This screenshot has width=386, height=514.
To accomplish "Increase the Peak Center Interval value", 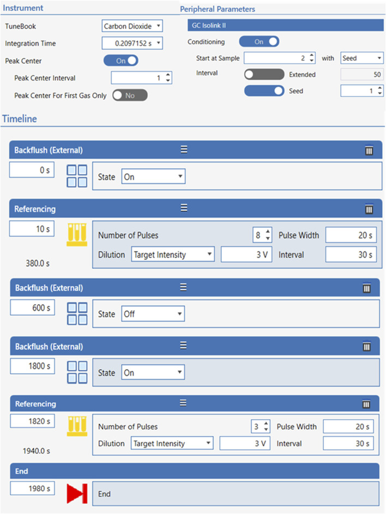I will [168, 75].
